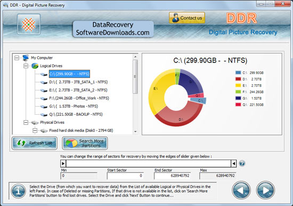Image resolution: width=293 pixels, height=206 pixels.
Task: Click the Physical Drives label
Action: pos(52,122)
